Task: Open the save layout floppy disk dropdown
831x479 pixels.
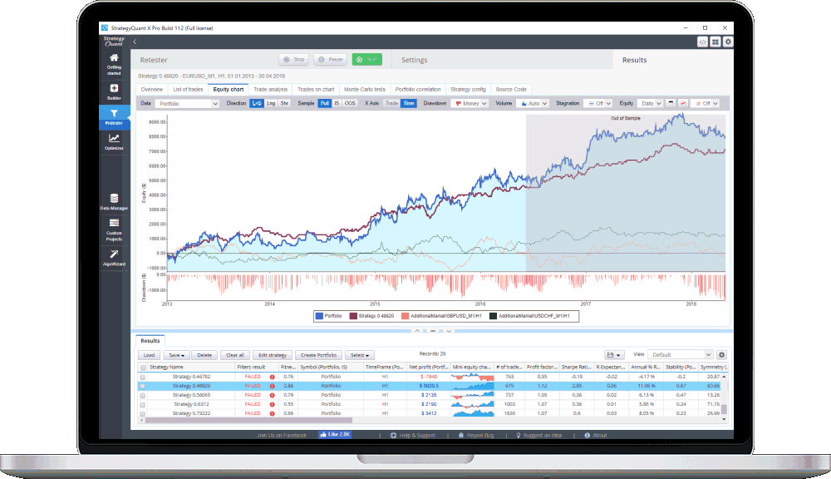Action: point(614,354)
